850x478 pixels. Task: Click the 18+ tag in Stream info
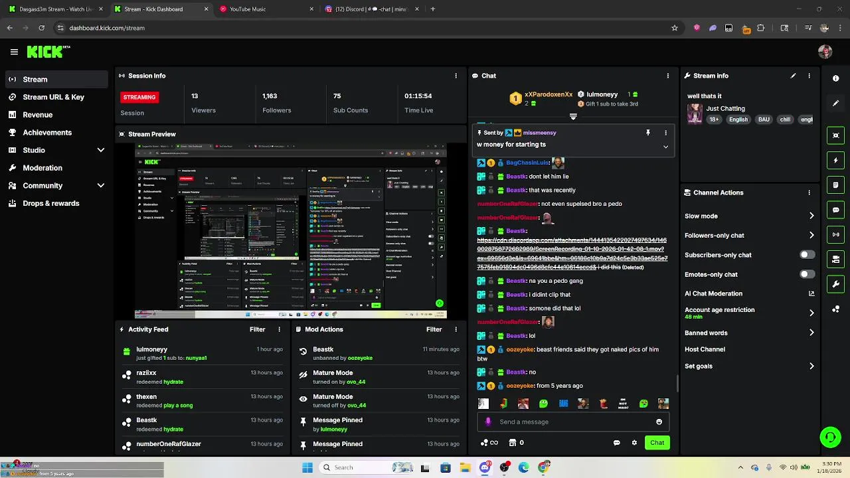point(714,119)
